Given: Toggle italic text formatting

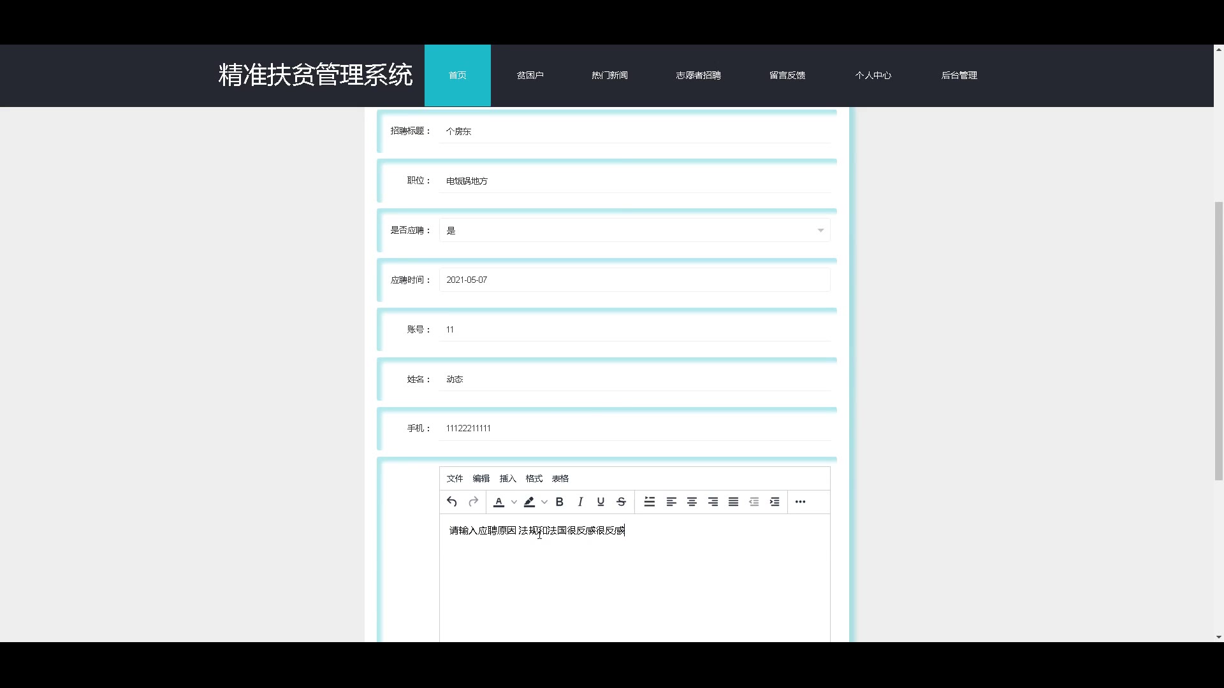Looking at the screenshot, I should (x=580, y=502).
